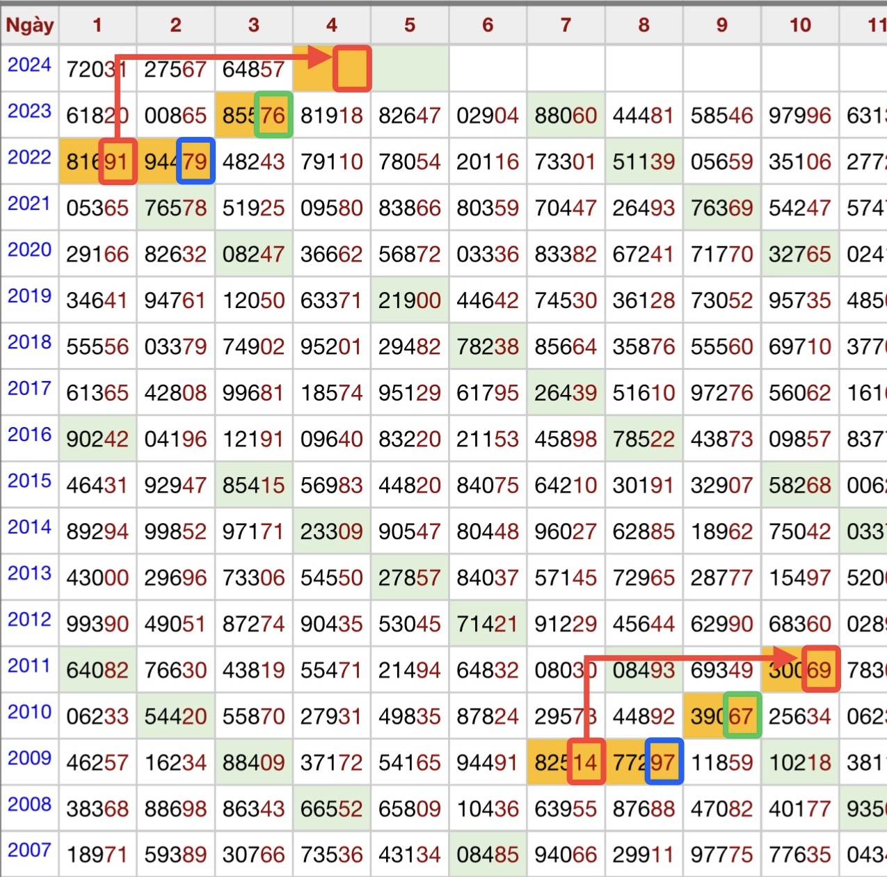887x877 pixels.
Task: Click the 2007 year link
Action: [x=29, y=850]
